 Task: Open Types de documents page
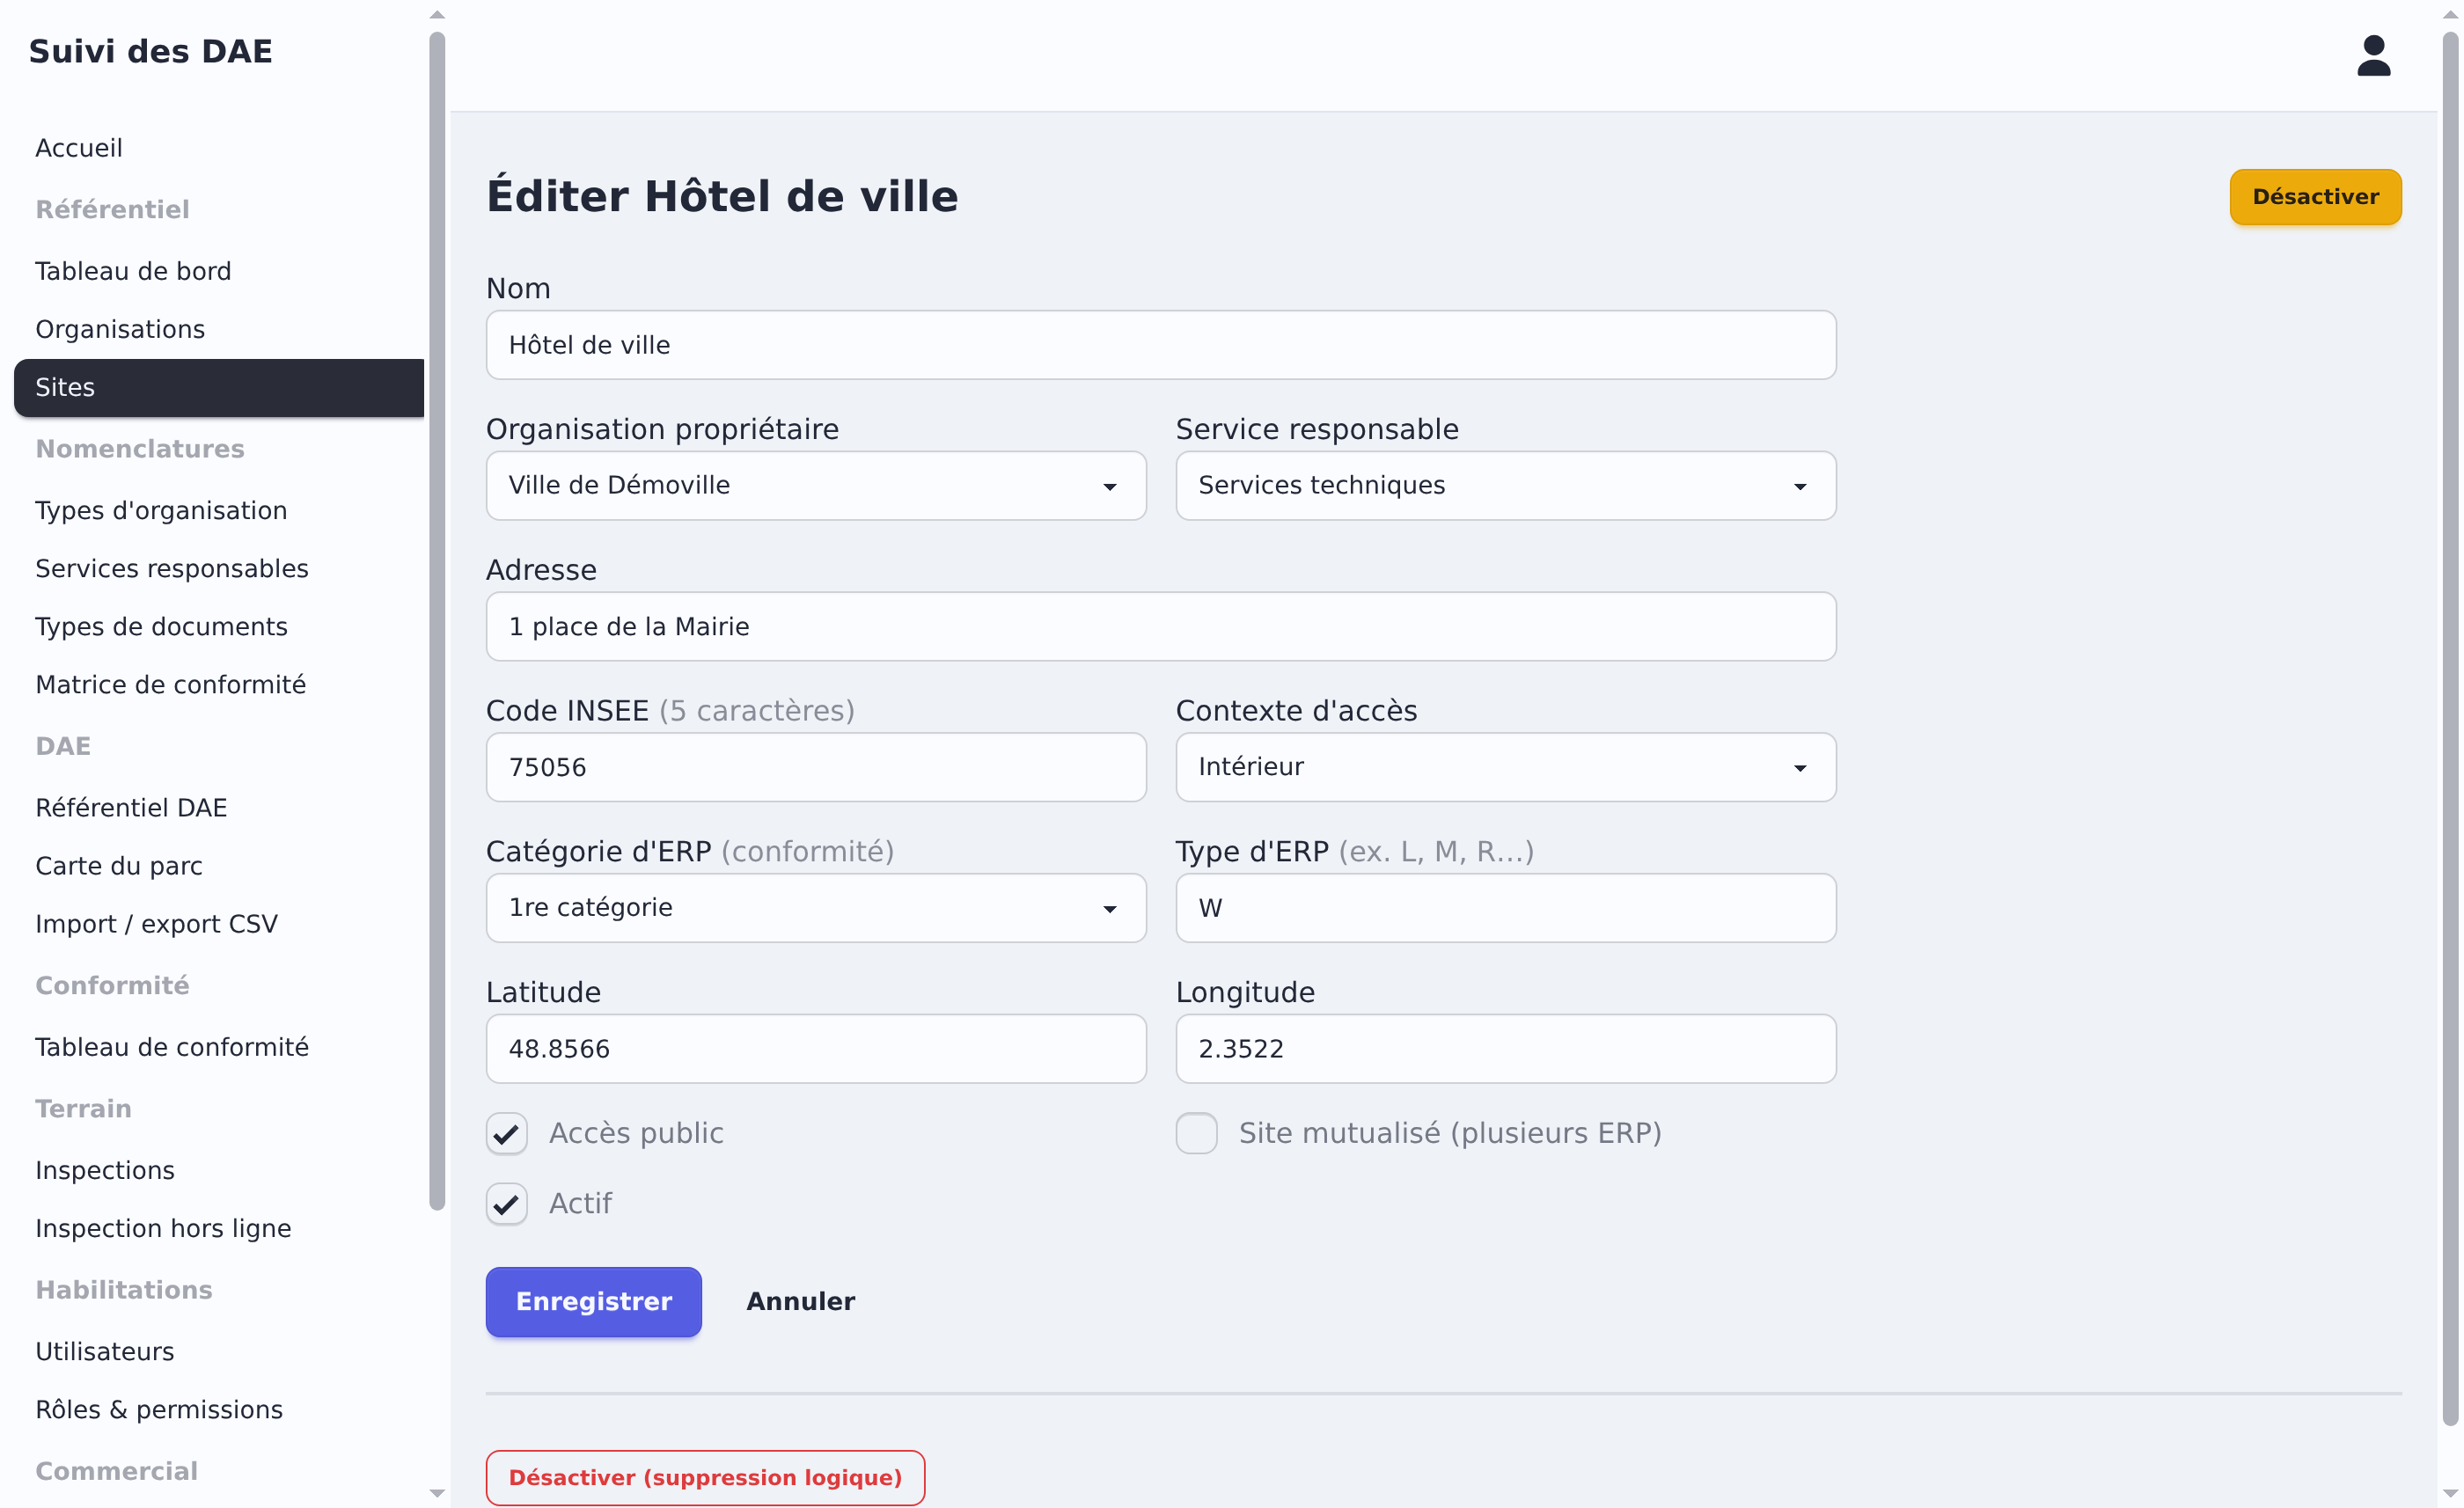point(219,626)
